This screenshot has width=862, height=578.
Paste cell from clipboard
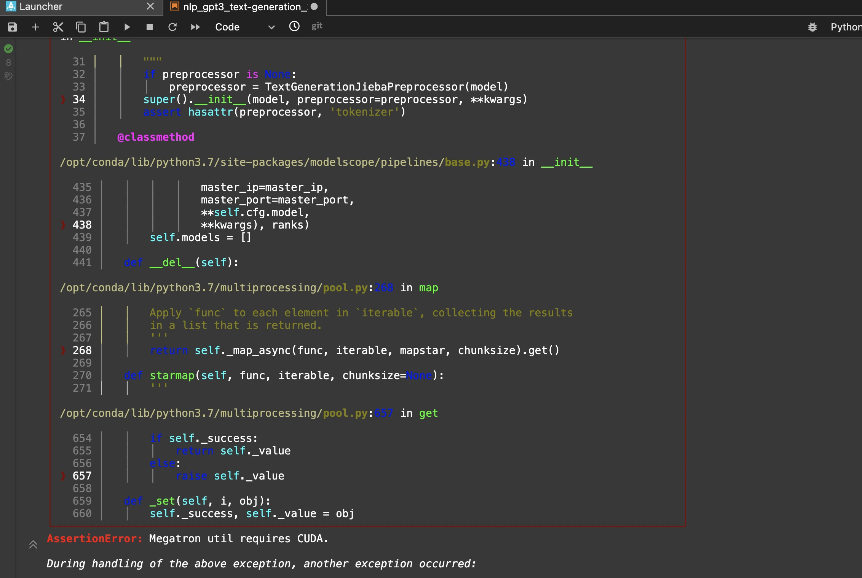pyautogui.click(x=104, y=27)
